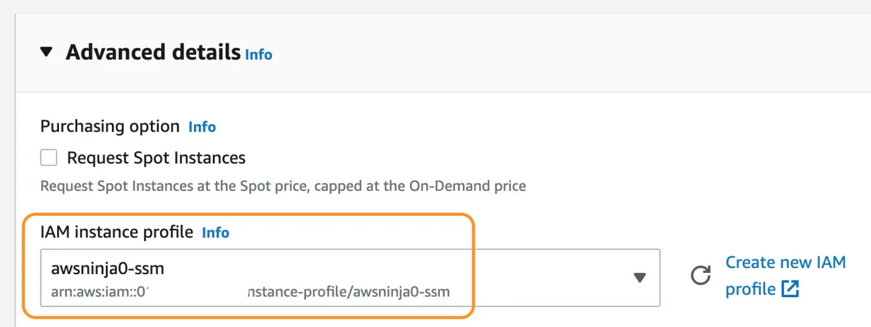Click the Create new IAM profile link

786,275
